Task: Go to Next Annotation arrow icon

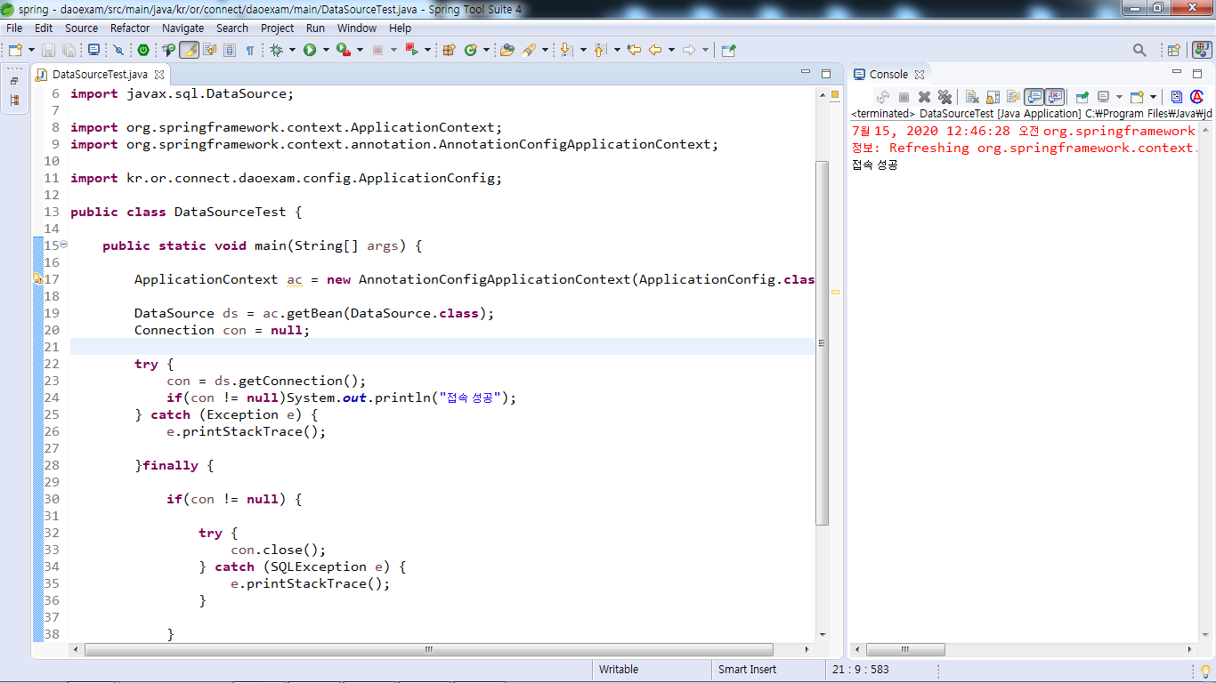Action: [x=566, y=51]
